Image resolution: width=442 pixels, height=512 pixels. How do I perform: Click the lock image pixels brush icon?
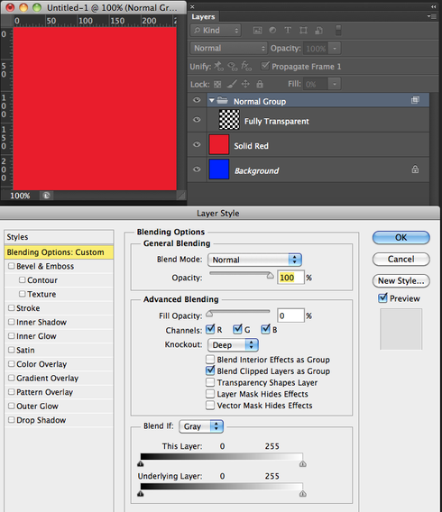[x=232, y=84]
